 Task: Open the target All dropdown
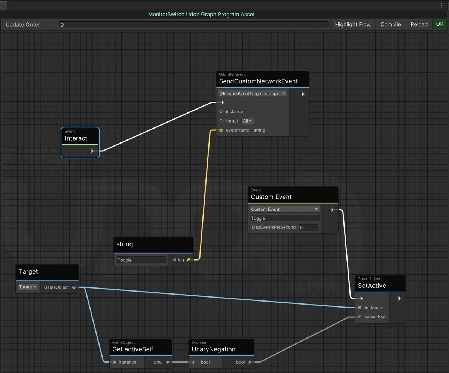click(x=248, y=121)
